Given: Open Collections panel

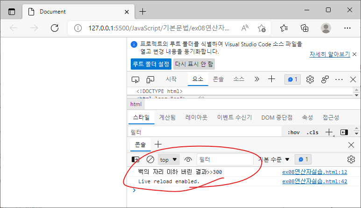Looking at the screenshot, I should pos(304,28).
